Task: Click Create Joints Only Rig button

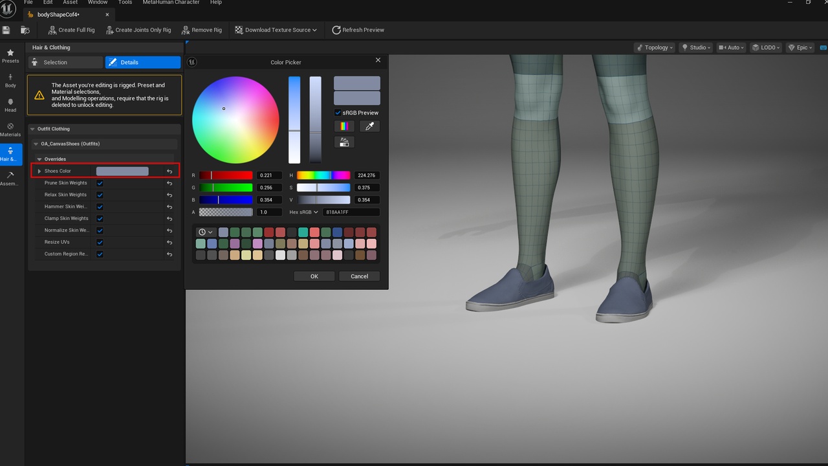Action: pos(138,30)
